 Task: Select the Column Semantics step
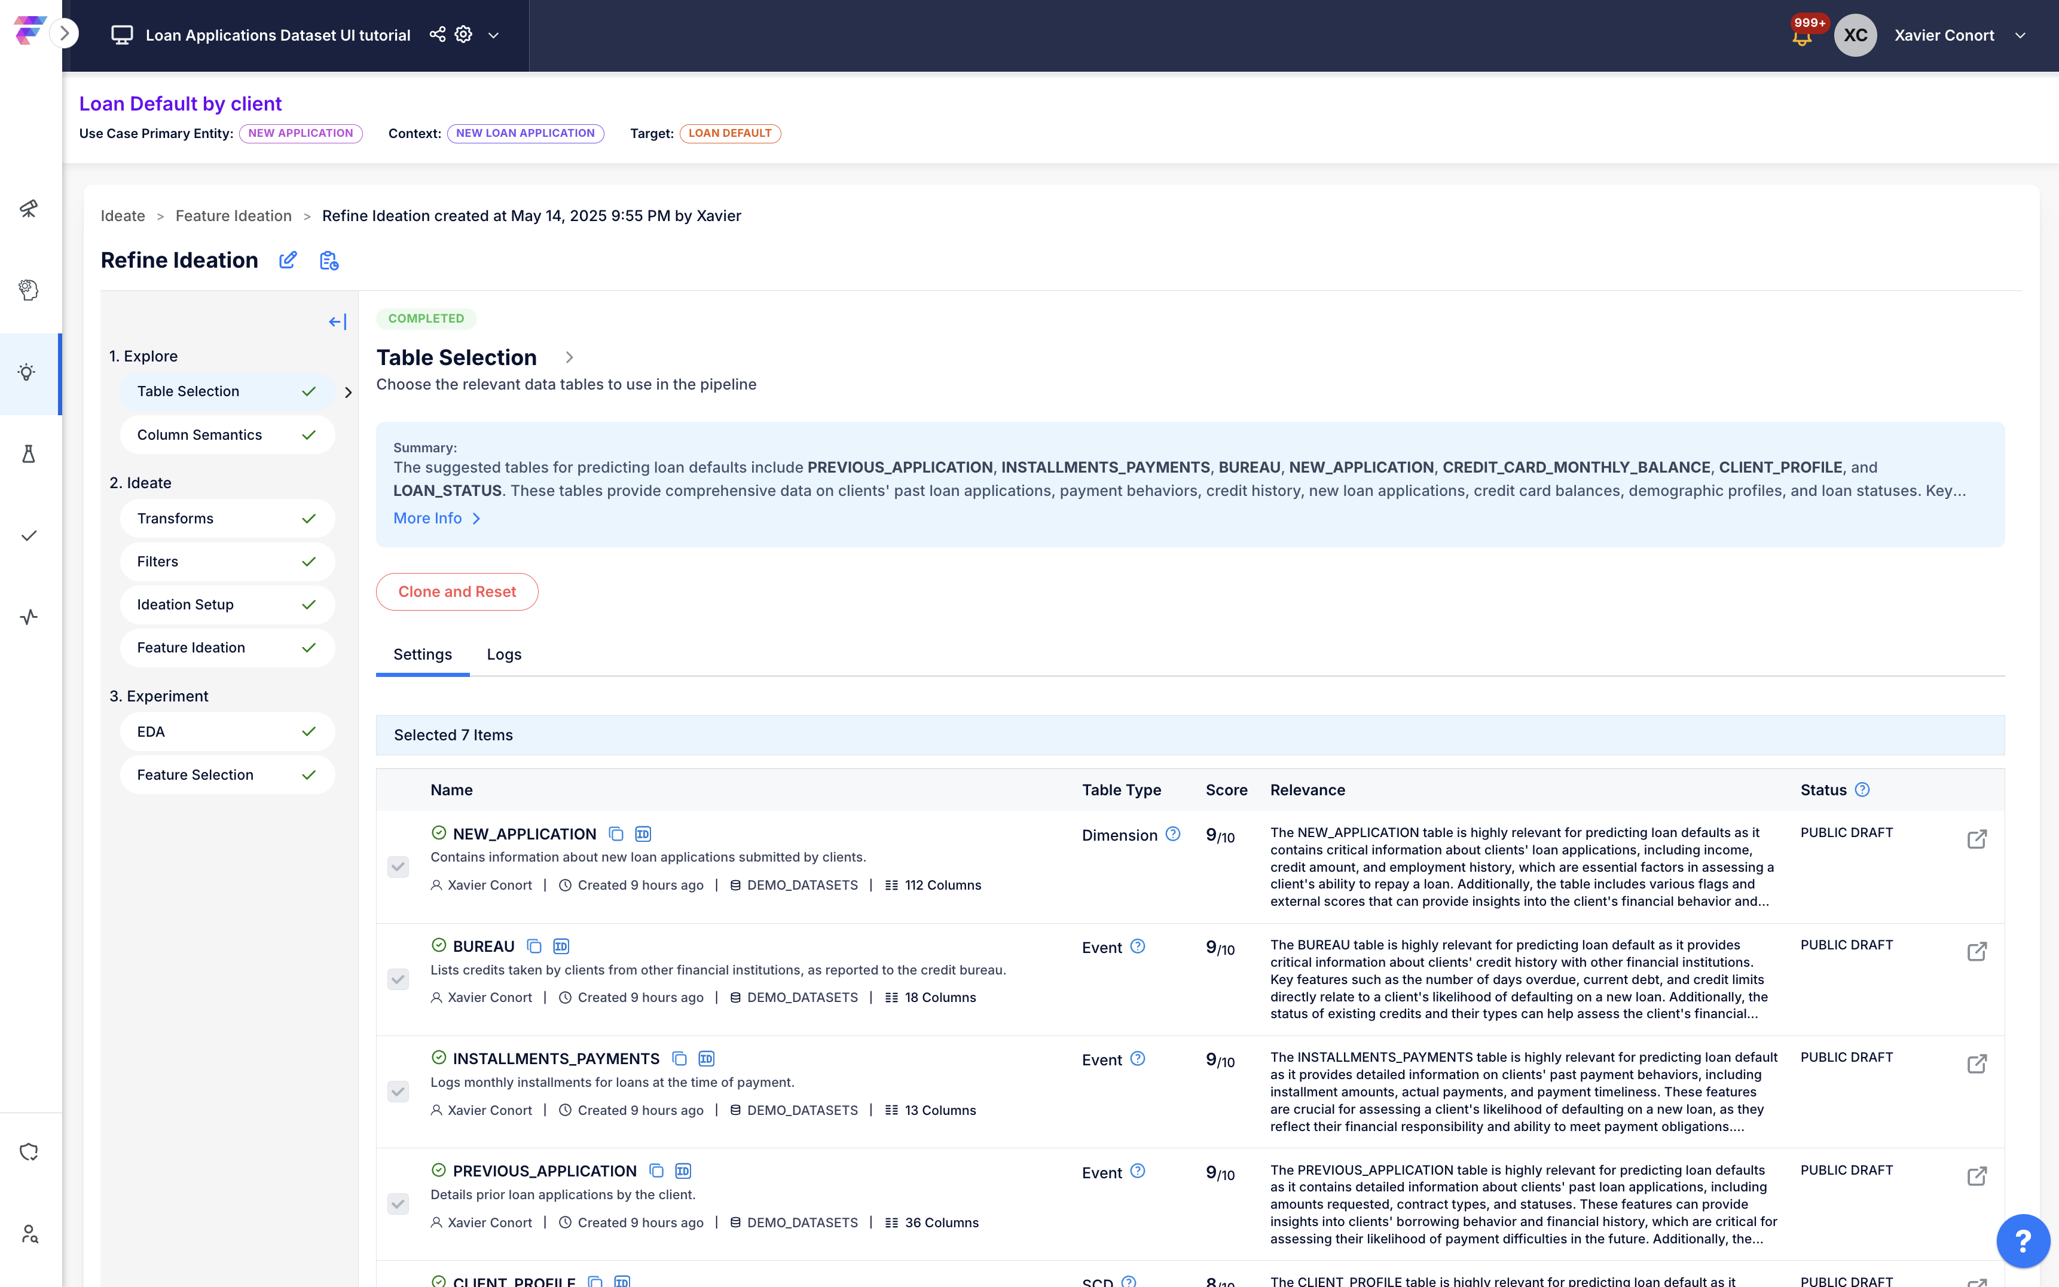click(x=227, y=434)
